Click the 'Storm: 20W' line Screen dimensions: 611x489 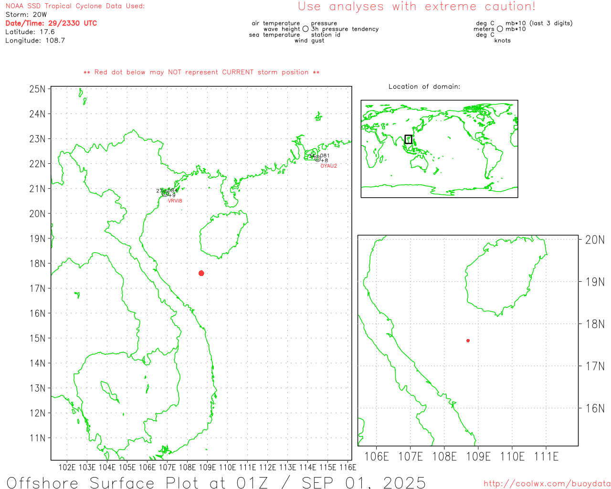tap(26, 15)
